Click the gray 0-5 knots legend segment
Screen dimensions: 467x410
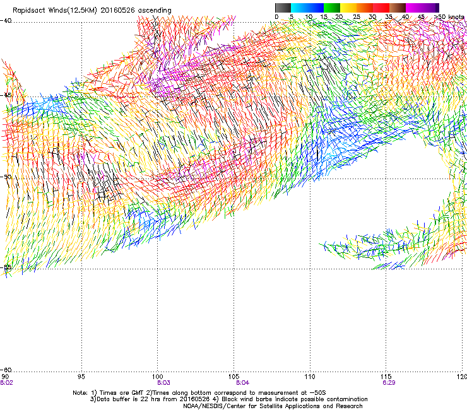click(x=283, y=8)
